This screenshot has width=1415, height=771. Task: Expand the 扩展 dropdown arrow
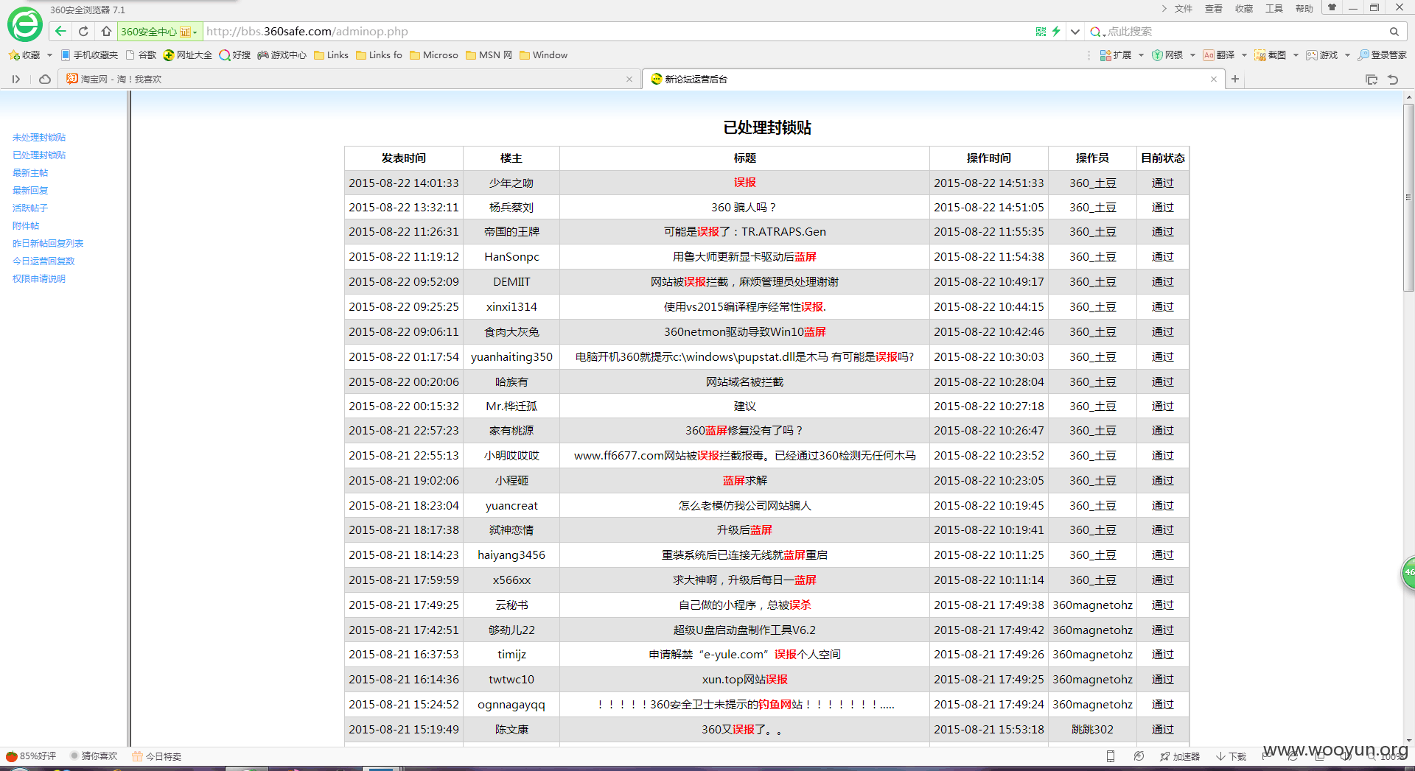click(1141, 55)
